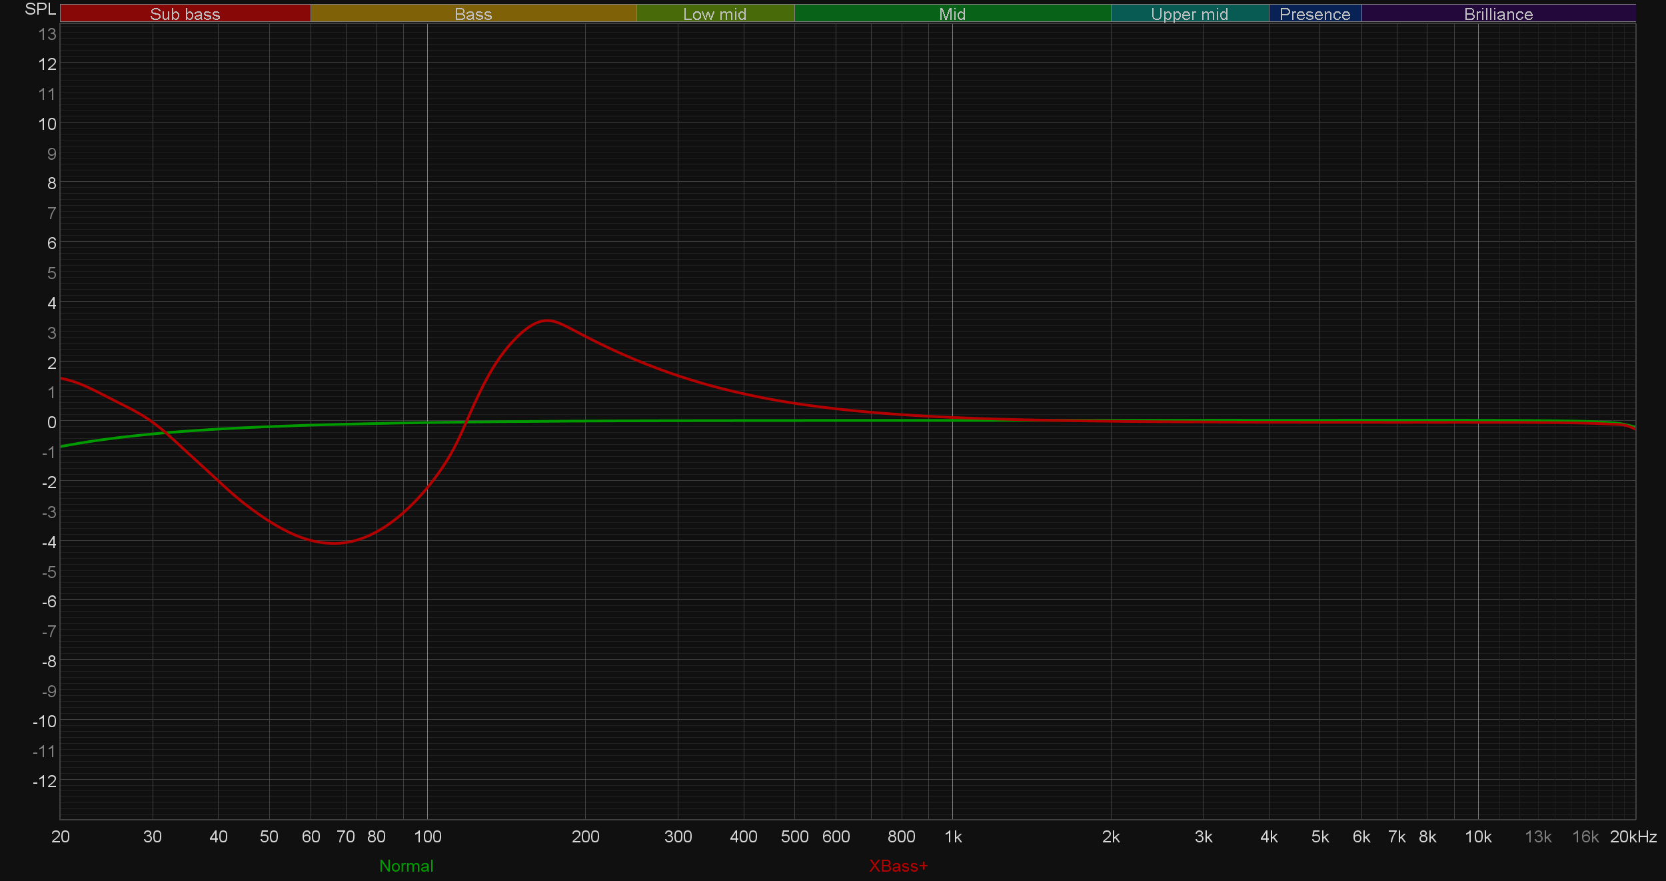Viewport: 1666px width, 881px height.
Task: Click the SPL axis label
Action: [x=40, y=9]
